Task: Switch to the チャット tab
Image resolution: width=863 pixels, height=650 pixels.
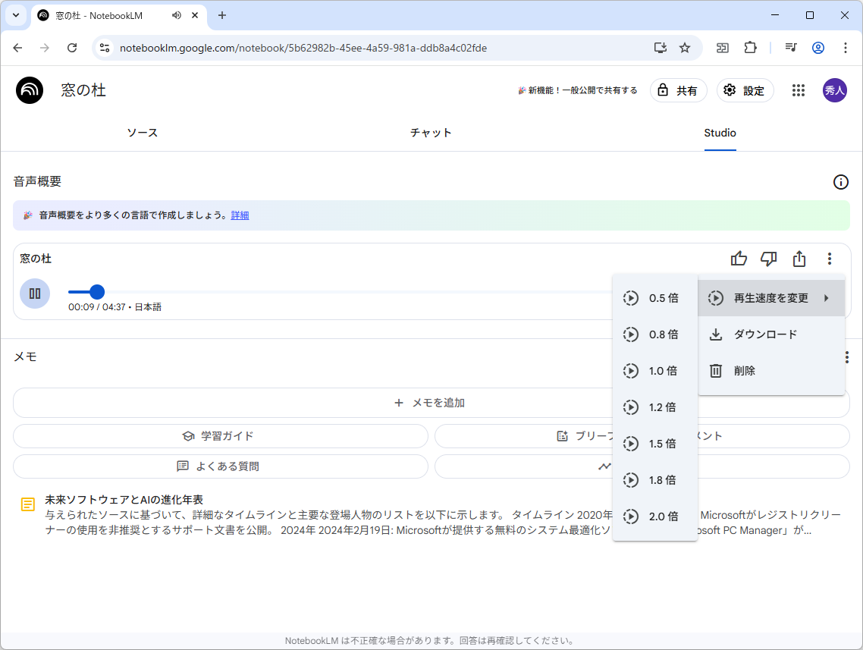Action: click(x=431, y=132)
